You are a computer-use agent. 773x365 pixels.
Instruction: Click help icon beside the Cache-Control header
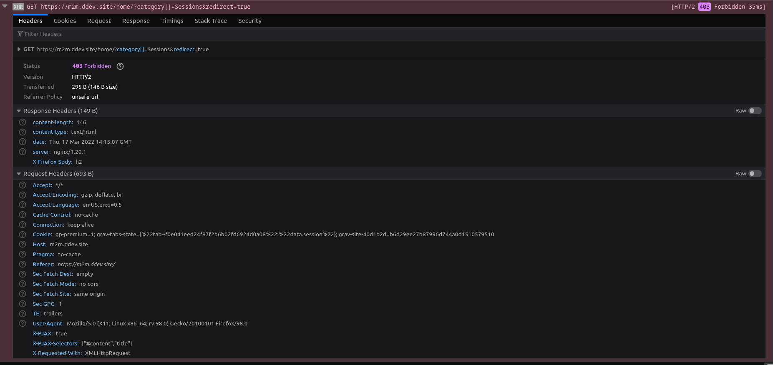pyautogui.click(x=23, y=215)
